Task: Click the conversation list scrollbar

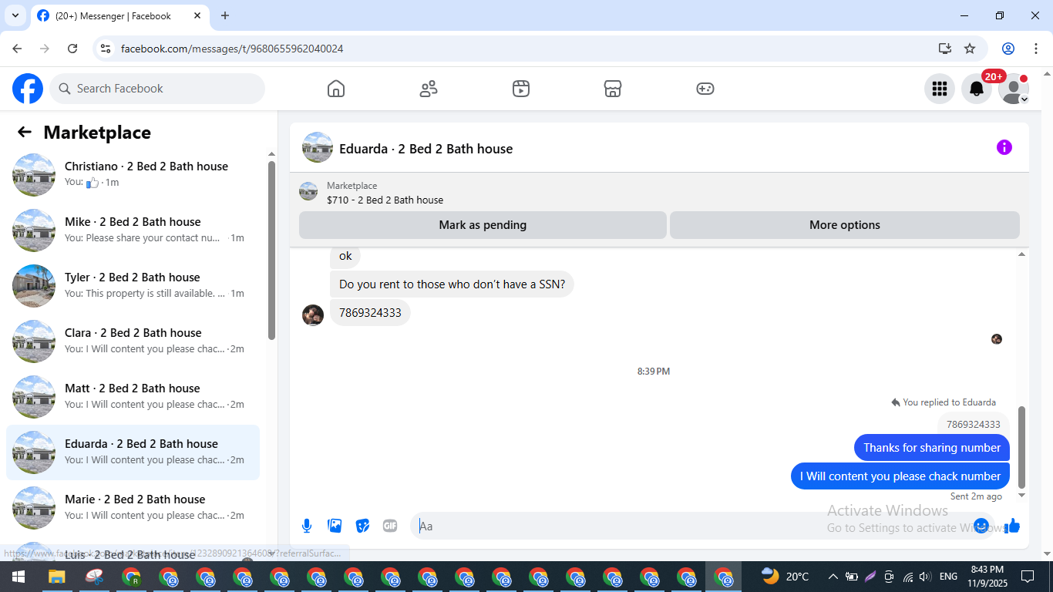Action: (271, 251)
